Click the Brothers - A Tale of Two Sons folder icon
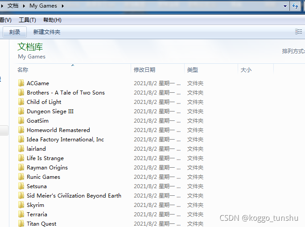Image resolution: width=305 pixels, height=227 pixels. click(x=21, y=92)
